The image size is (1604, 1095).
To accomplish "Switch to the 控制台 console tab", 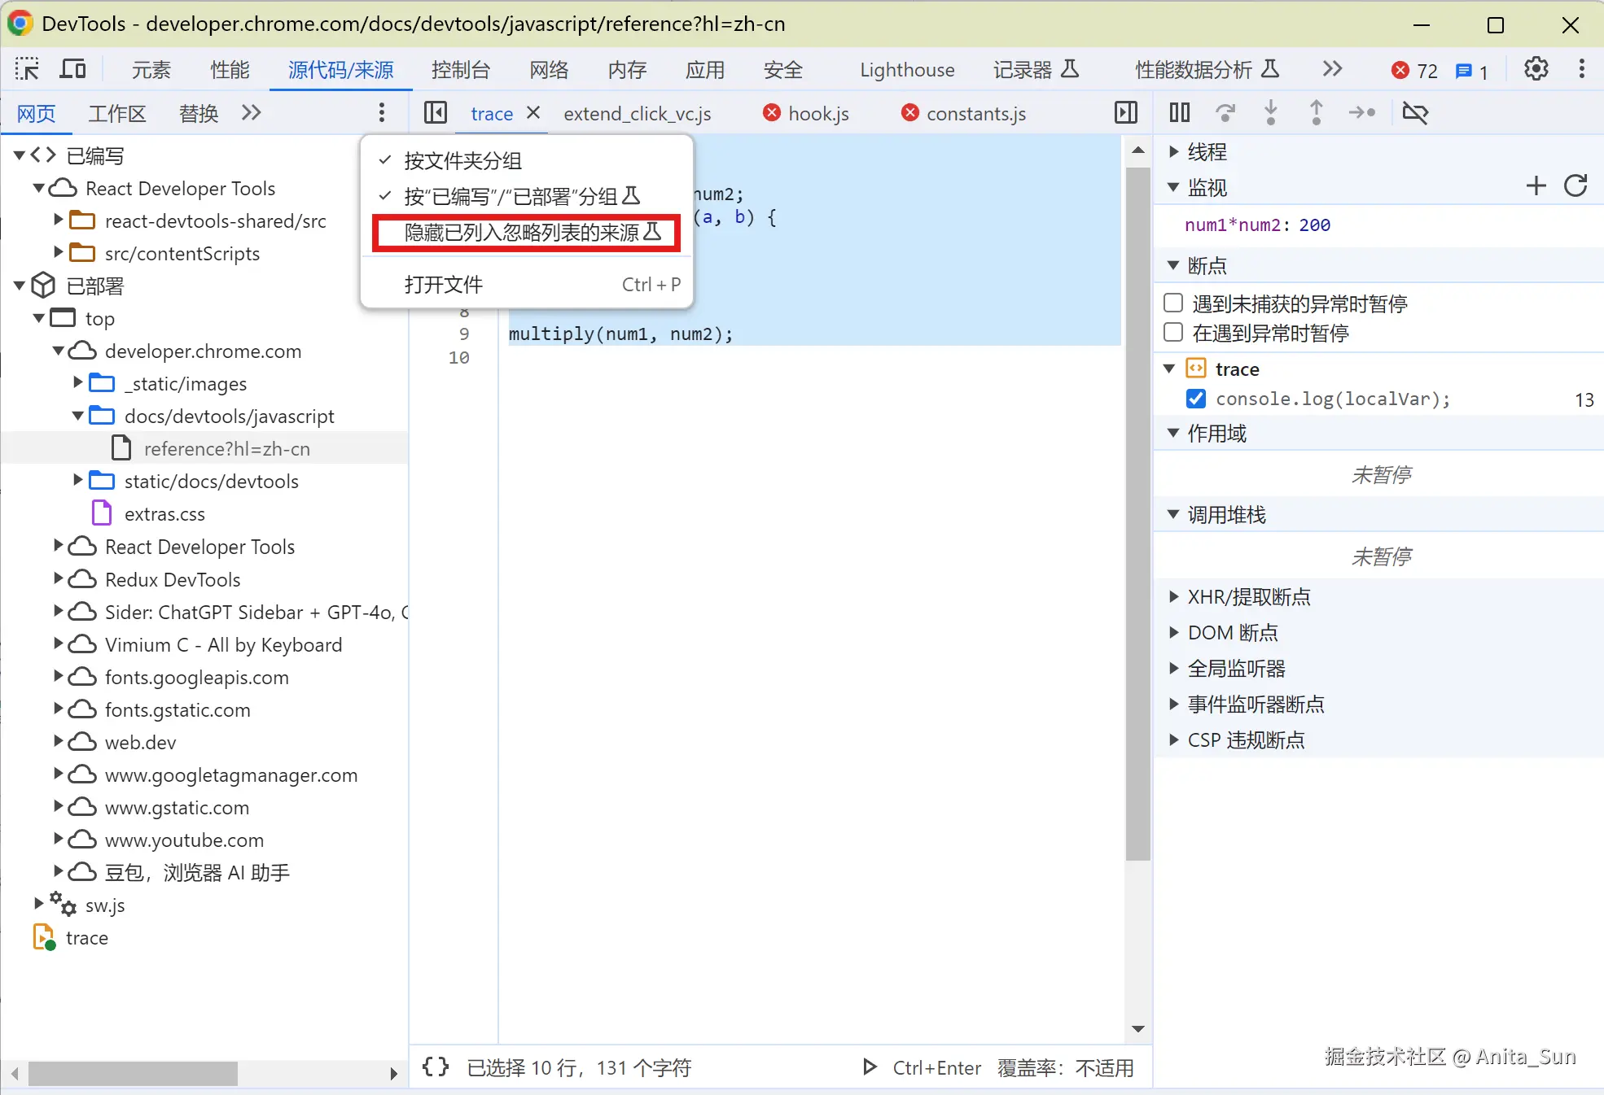I will [460, 70].
